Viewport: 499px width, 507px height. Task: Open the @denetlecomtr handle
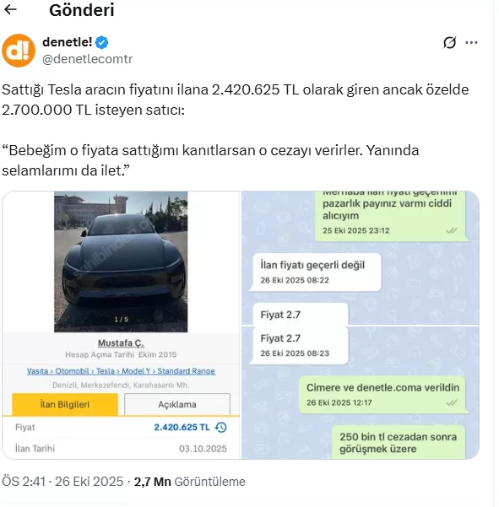point(87,59)
